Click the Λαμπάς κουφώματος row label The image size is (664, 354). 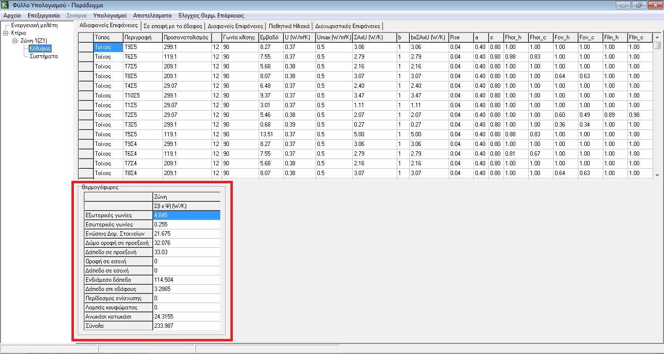pos(119,307)
